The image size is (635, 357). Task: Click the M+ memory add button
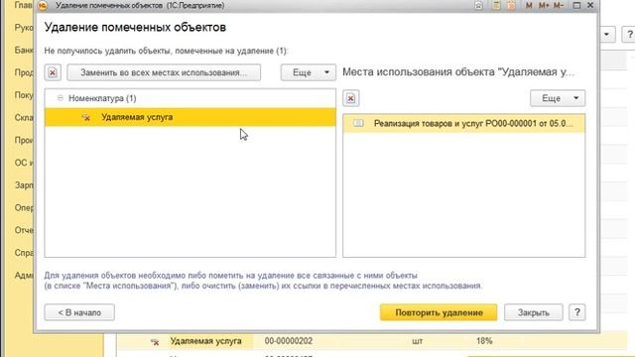[x=544, y=5]
